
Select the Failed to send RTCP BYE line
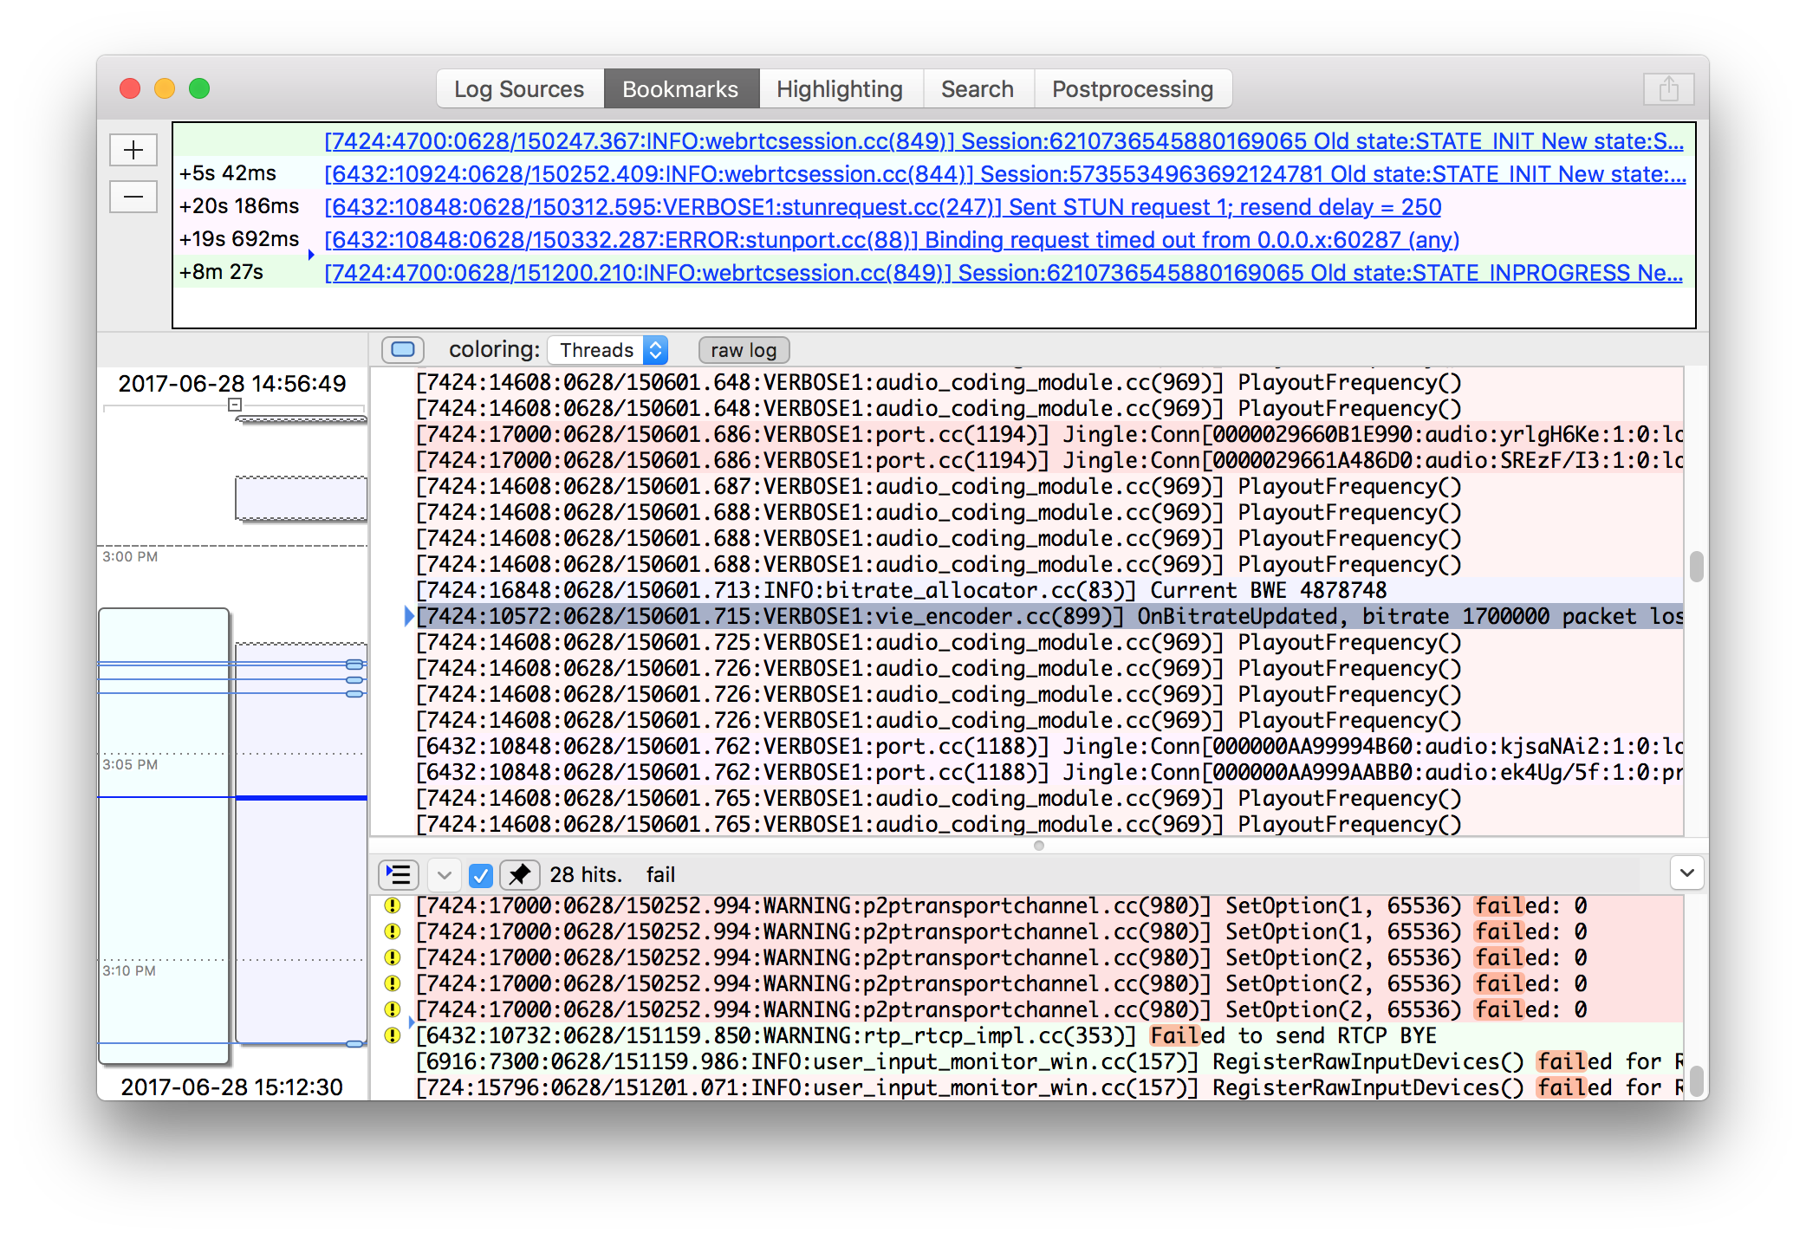[1049, 1035]
